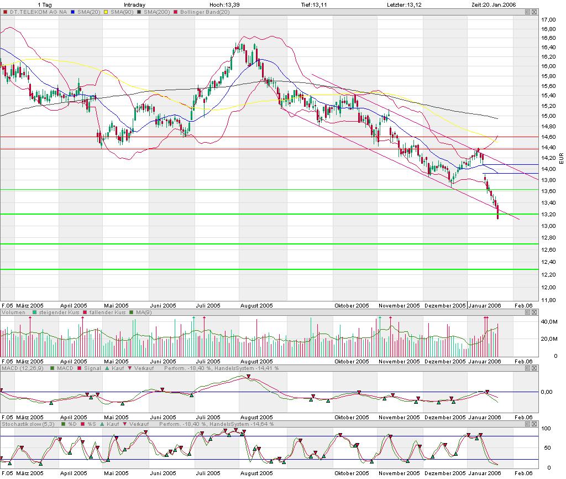
Task: Open settings icon of the price chart panel
Action: (x=527, y=12)
